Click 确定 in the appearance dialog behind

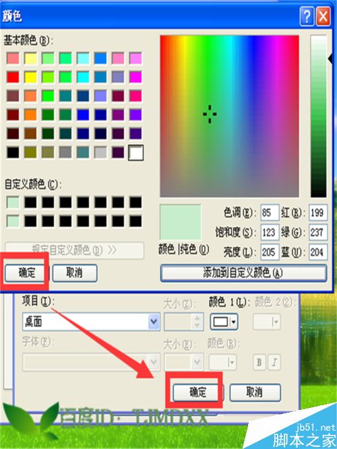point(198,392)
